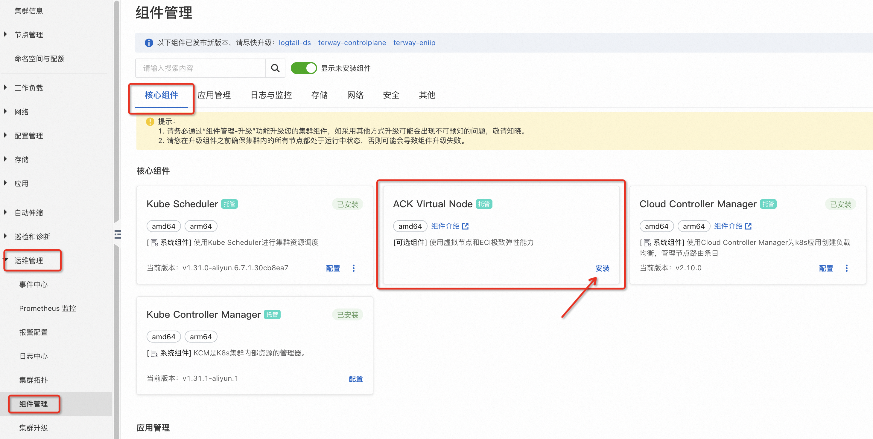Viewport: 873px width, 439px height.
Task: Open the terway-controlplane upgrade link
Action: [x=352, y=43]
